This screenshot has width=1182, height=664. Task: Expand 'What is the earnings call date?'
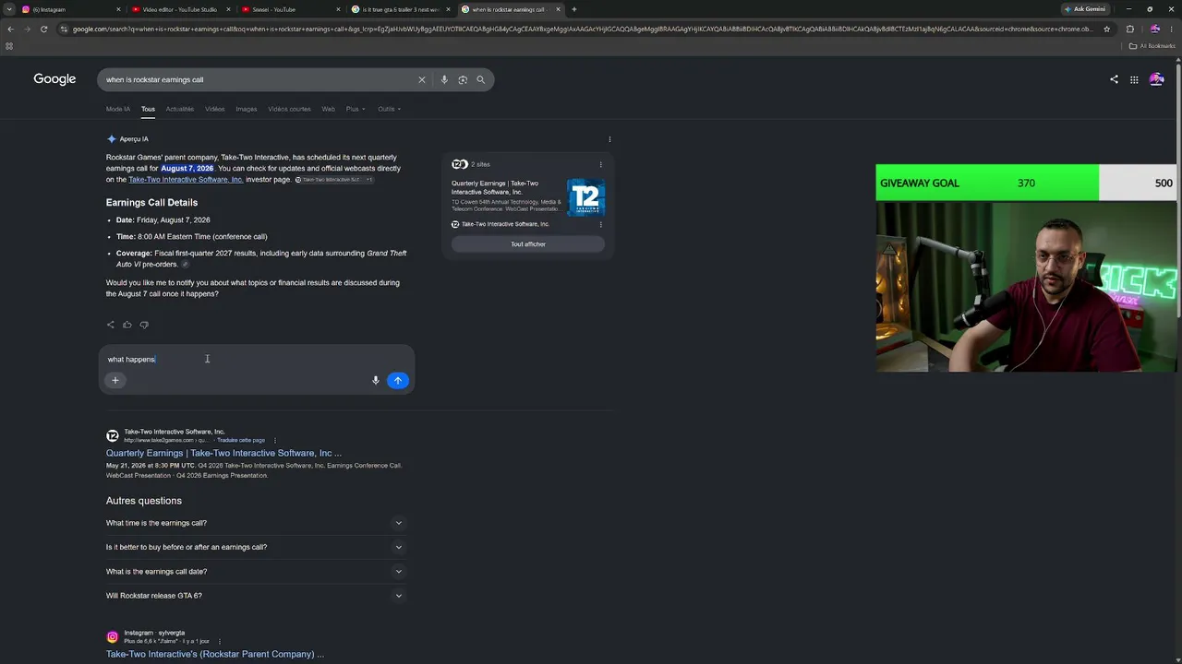[x=255, y=572]
